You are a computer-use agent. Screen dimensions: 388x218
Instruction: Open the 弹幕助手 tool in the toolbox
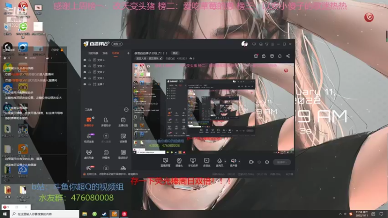(89, 122)
